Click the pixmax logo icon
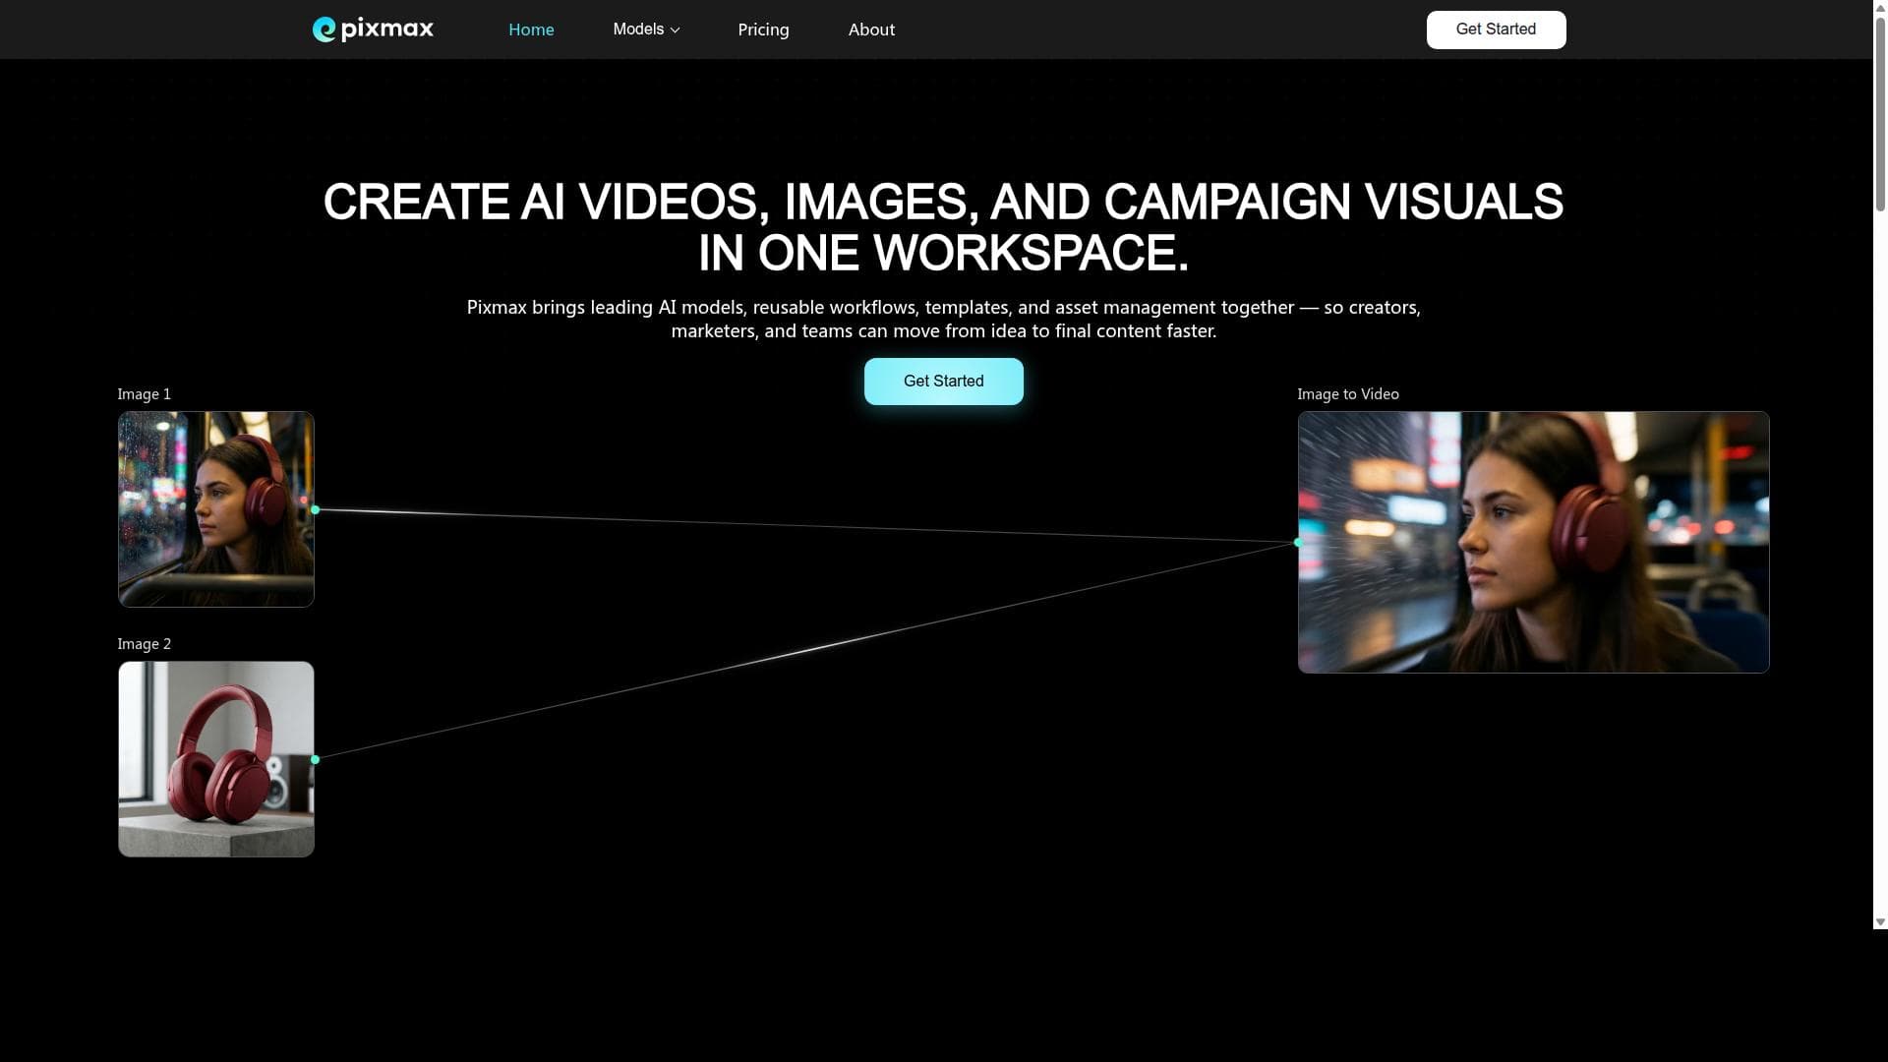This screenshot has width=1888, height=1062. pyautogui.click(x=324, y=29)
